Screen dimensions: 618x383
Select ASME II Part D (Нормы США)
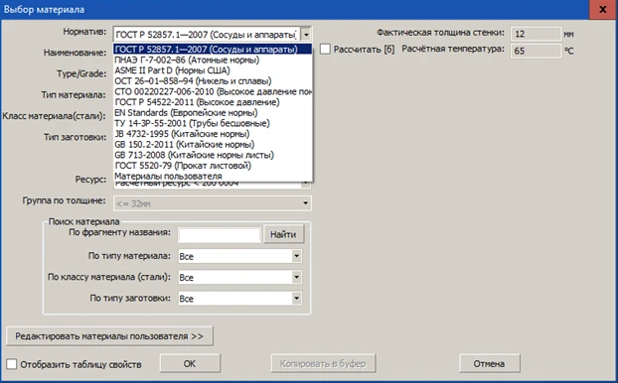tap(213, 70)
